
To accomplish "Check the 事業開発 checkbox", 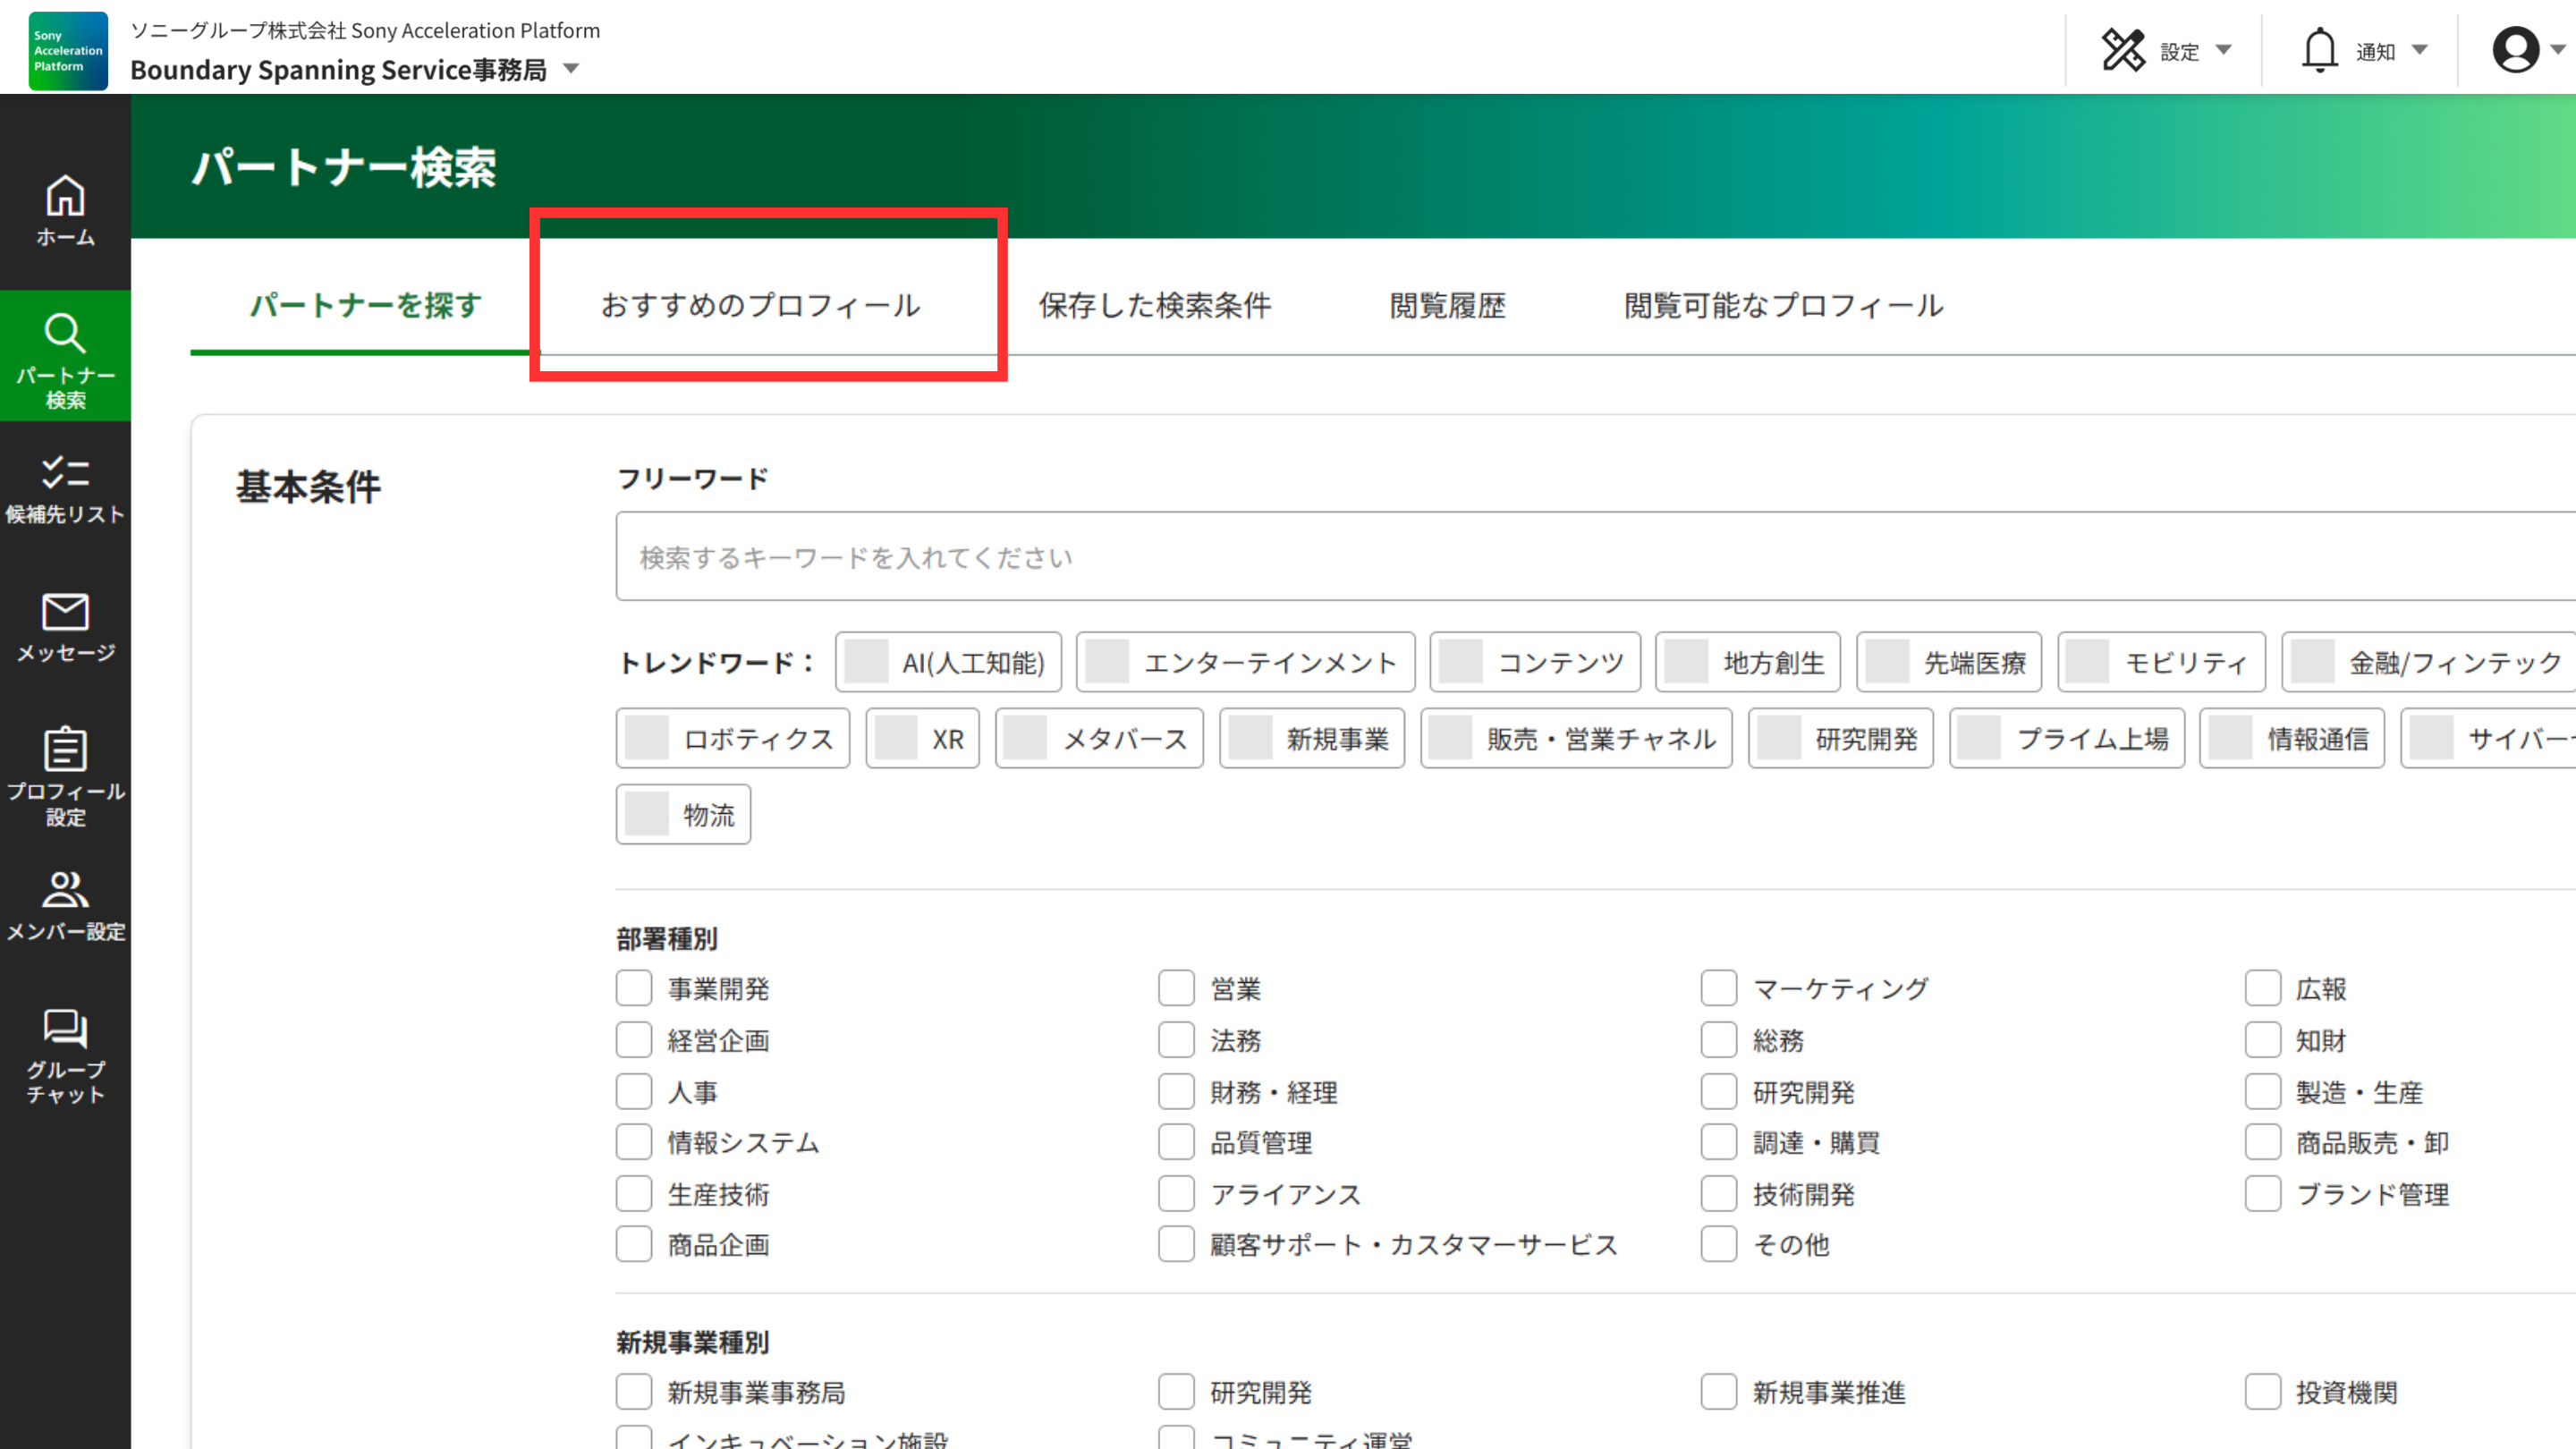I will tap(634, 988).
